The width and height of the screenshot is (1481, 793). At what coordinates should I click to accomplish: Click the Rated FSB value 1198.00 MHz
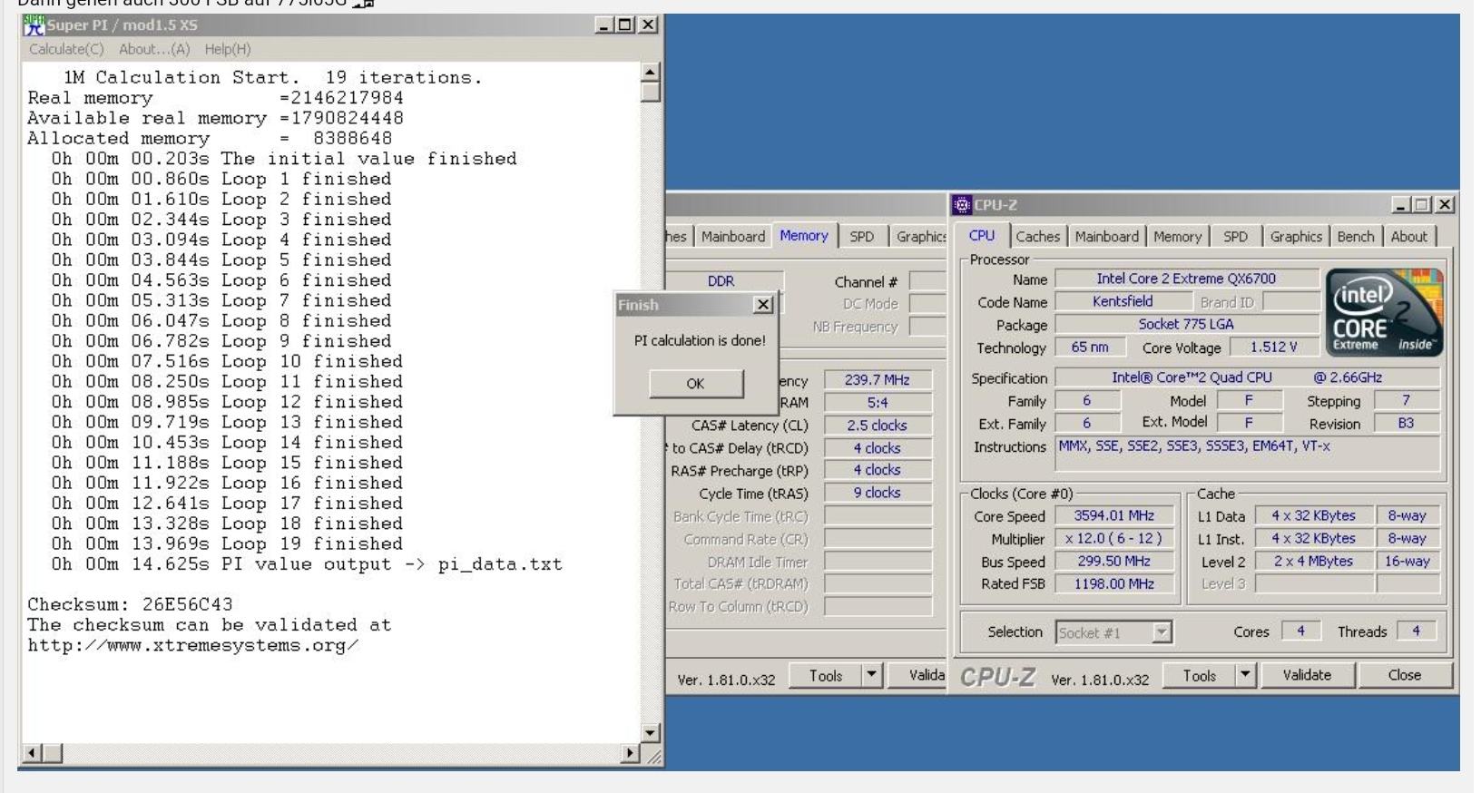pyautogui.click(x=1113, y=583)
